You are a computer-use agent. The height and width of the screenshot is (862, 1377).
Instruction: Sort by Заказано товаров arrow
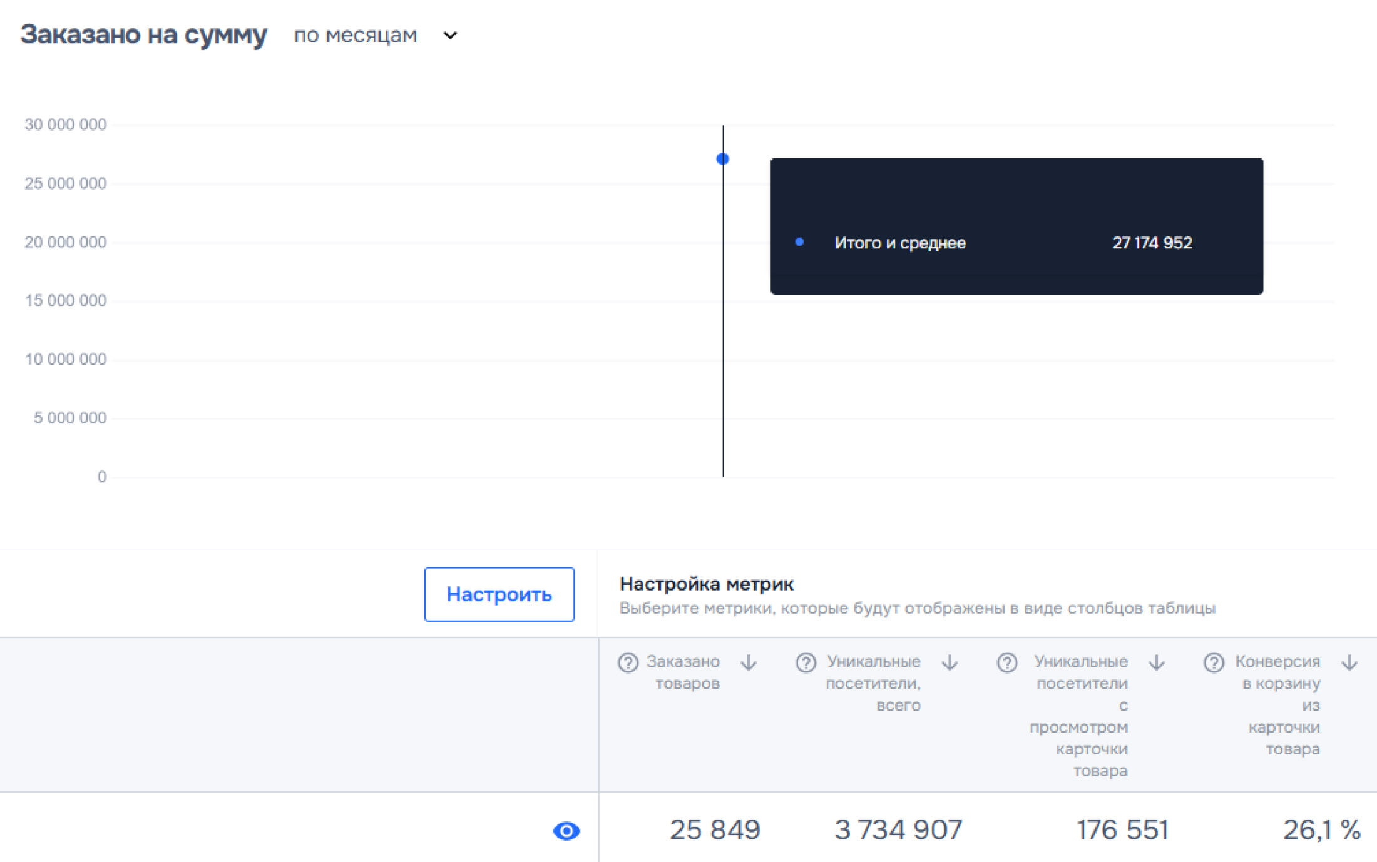pyautogui.click(x=749, y=662)
